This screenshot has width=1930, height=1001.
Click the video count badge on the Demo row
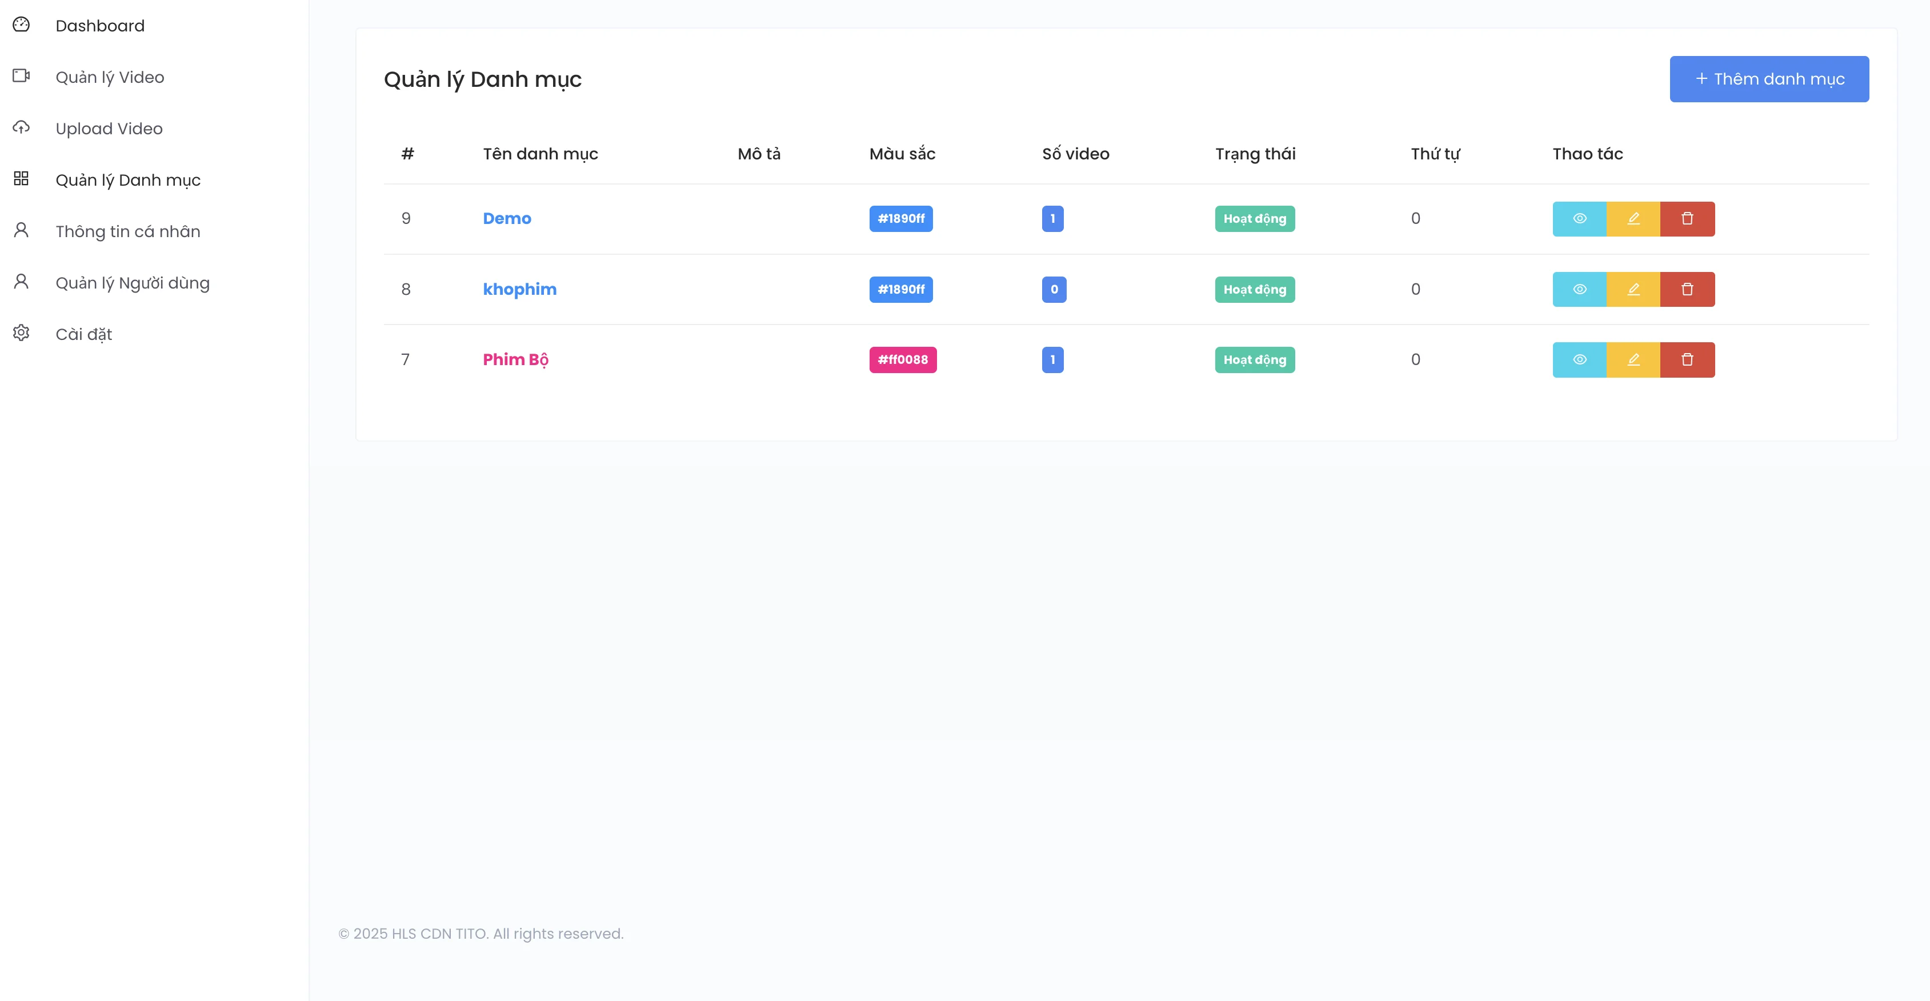1052,219
